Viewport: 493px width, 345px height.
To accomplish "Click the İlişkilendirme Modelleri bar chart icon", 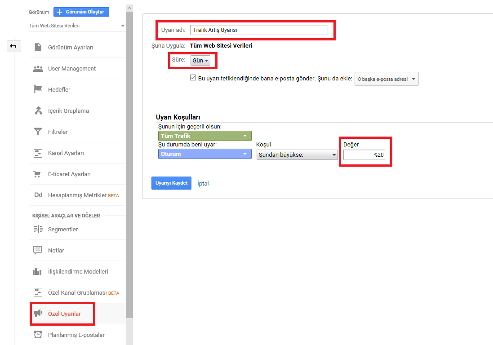I will [37, 271].
